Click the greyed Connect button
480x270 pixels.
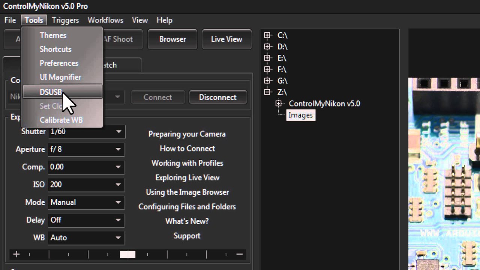point(157,97)
